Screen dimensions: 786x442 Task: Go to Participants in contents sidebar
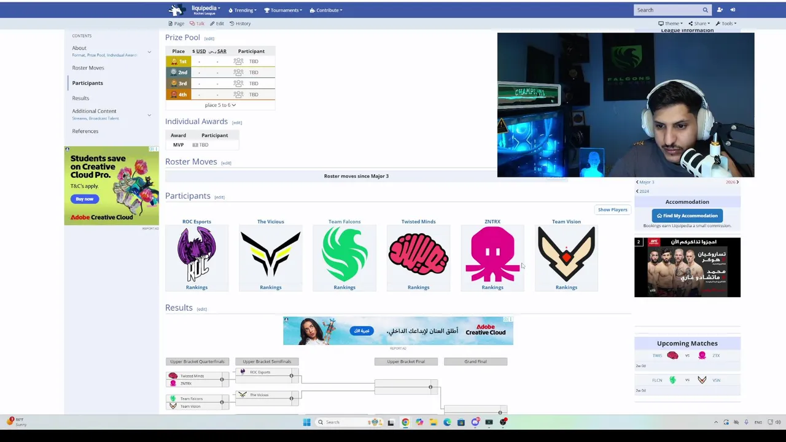click(x=87, y=83)
